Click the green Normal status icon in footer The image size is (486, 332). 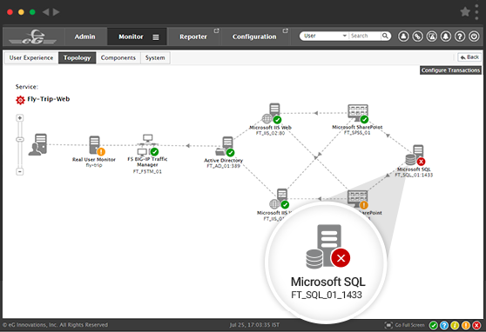pos(434,325)
